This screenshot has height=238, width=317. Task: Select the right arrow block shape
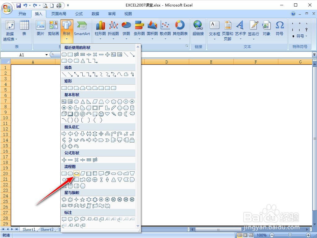click(x=64, y=134)
